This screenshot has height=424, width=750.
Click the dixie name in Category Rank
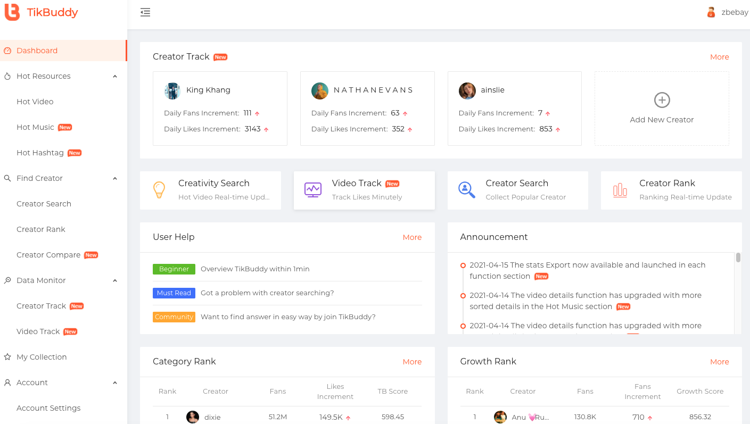(x=212, y=417)
